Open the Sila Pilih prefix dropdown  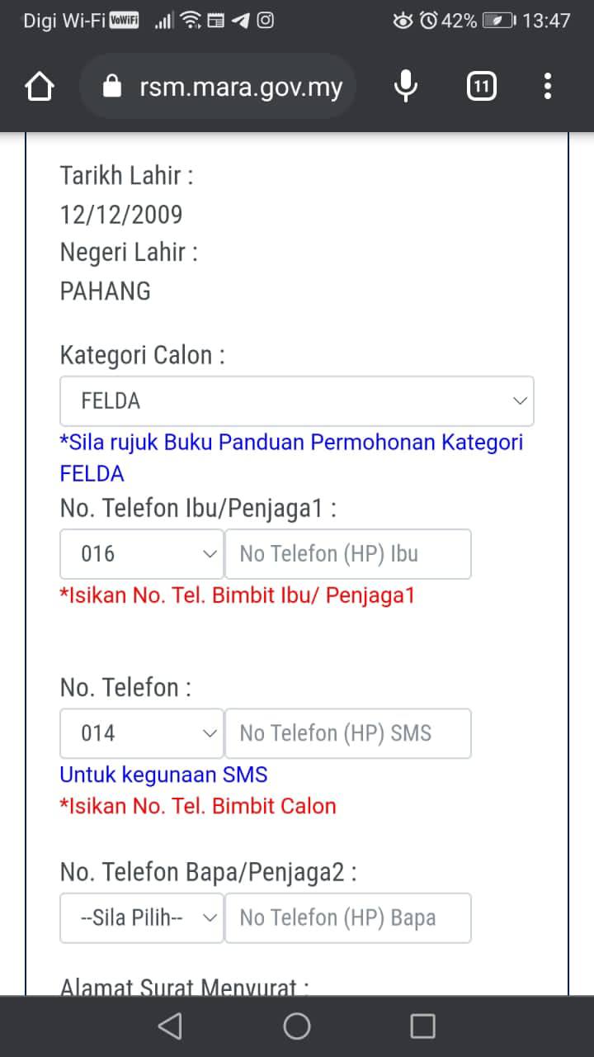click(142, 917)
